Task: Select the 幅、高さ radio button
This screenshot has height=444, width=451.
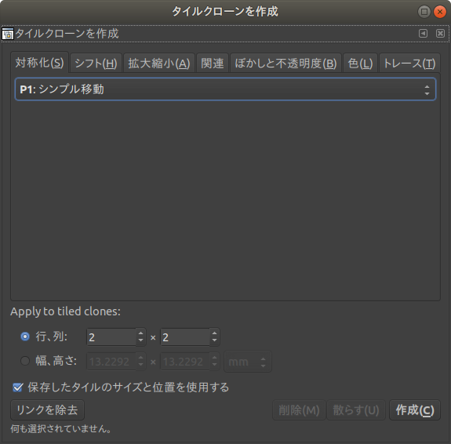Action: [25, 361]
